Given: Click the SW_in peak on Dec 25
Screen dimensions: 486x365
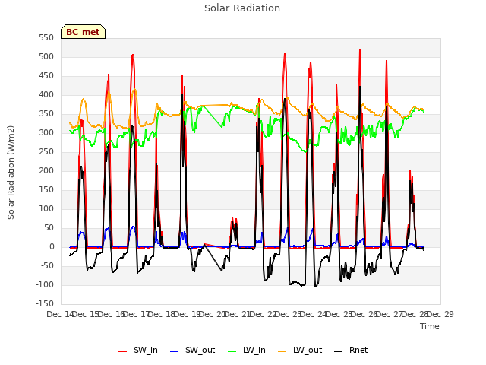Looking at the screenshot, I should 360,50.
